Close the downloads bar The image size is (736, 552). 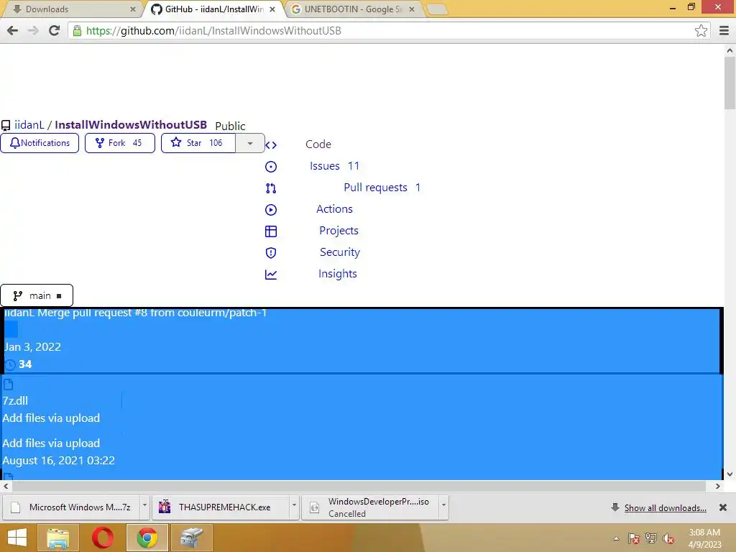(723, 507)
